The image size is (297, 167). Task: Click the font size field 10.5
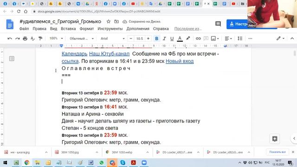(139, 39)
